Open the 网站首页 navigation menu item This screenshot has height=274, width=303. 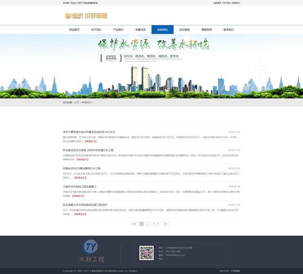74,30
